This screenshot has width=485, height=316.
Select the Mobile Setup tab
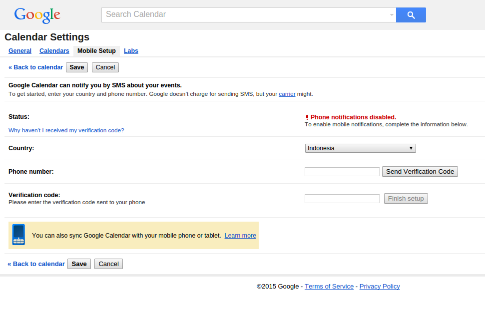point(96,51)
